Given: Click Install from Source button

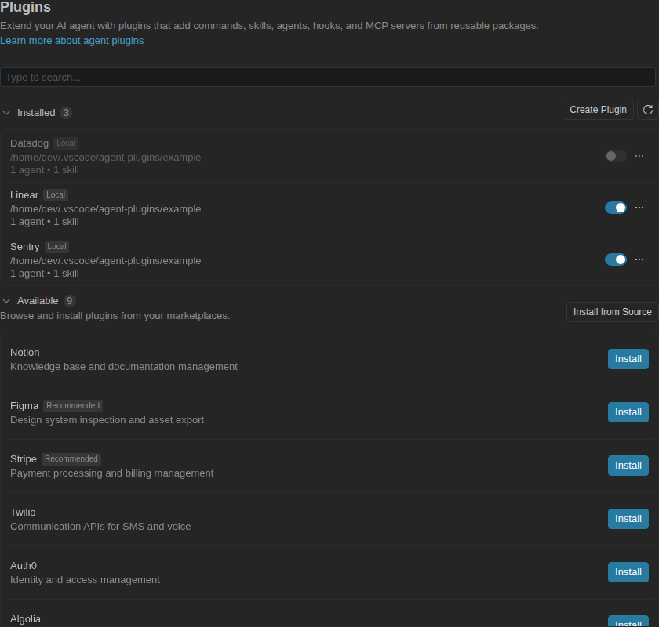Looking at the screenshot, I should (x=612, y=312).
